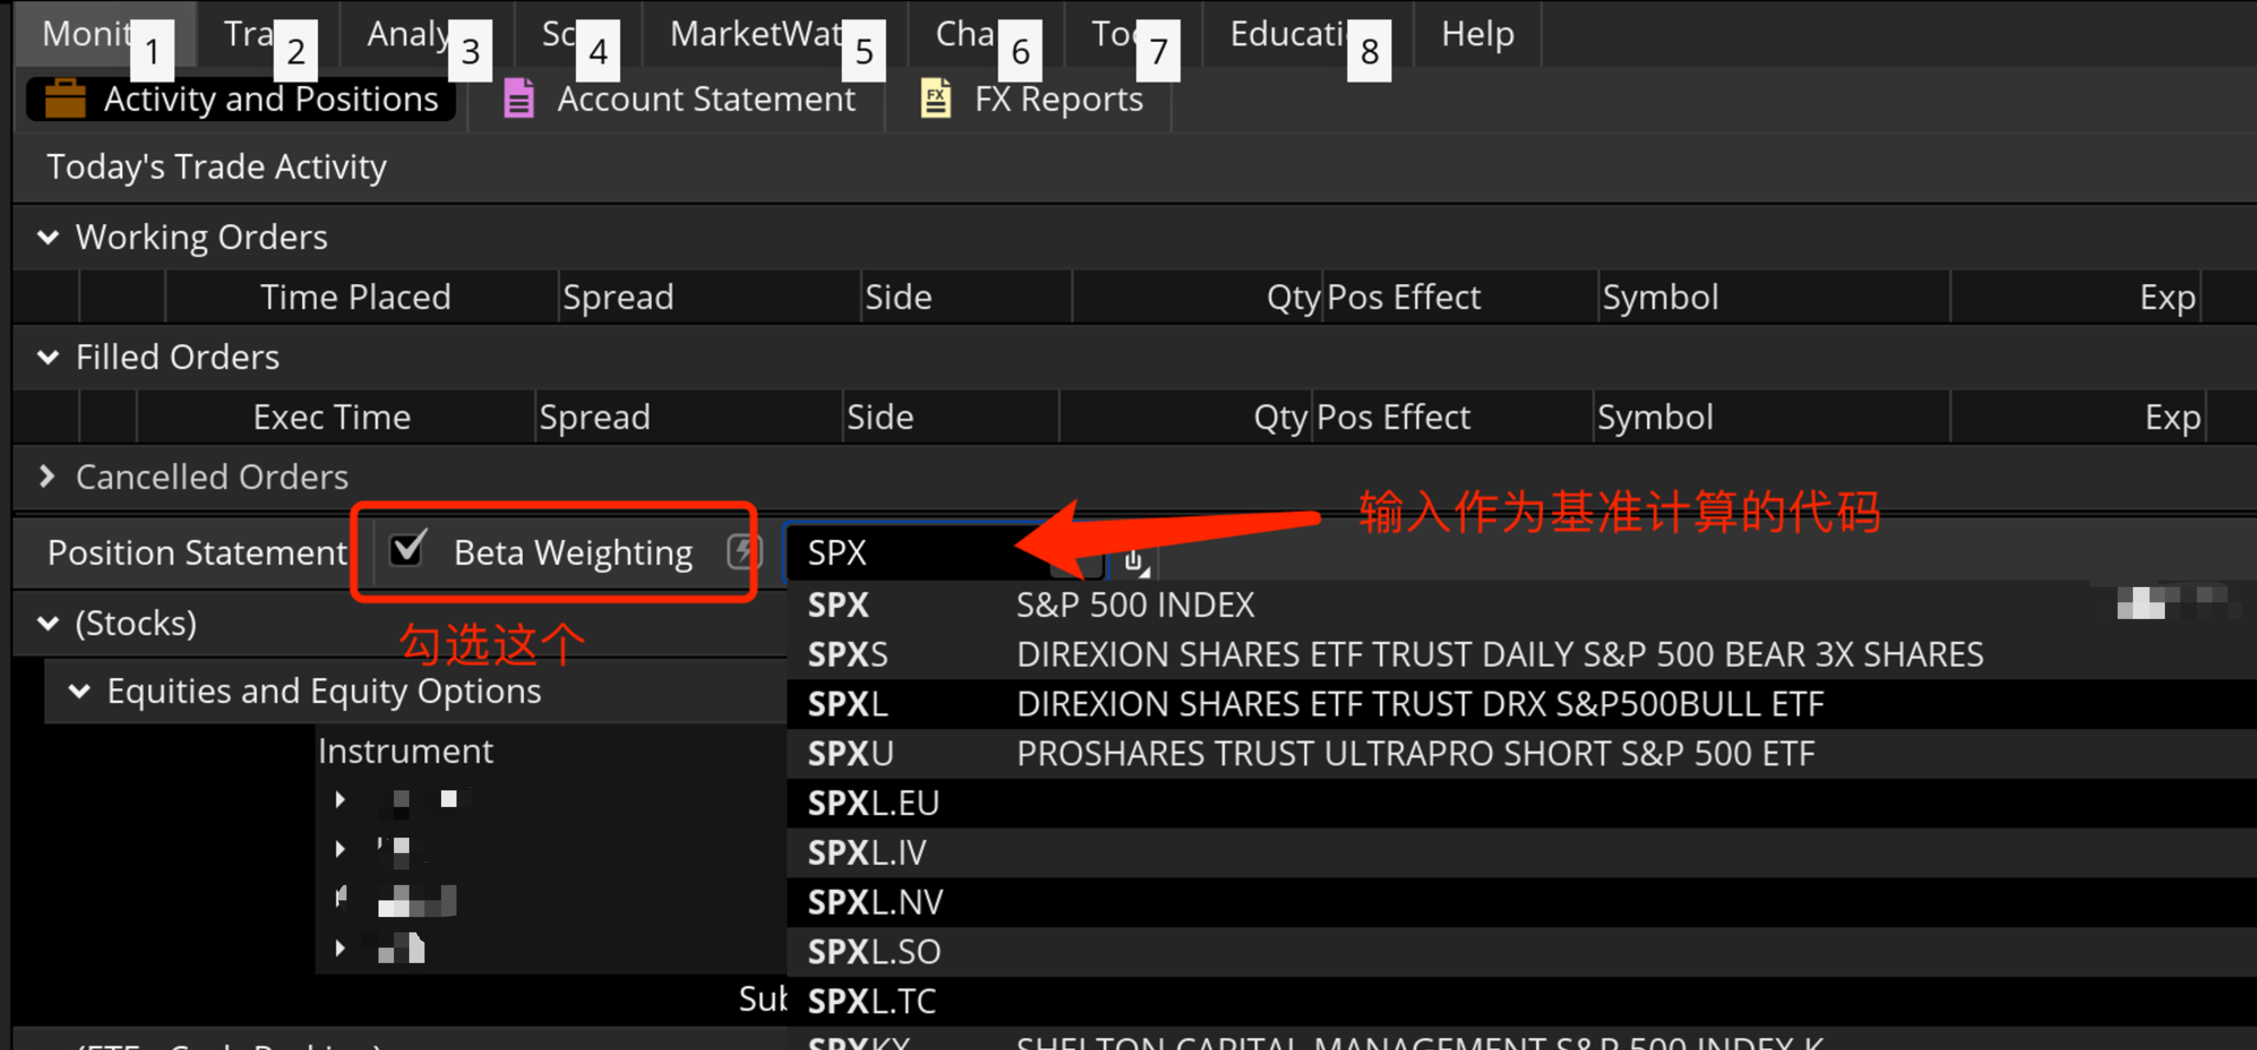Click the Position Statement label
Screen dimensions: 2257x1050
coord(197,553)
